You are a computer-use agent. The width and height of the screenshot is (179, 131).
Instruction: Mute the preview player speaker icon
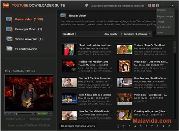[35, 114]
